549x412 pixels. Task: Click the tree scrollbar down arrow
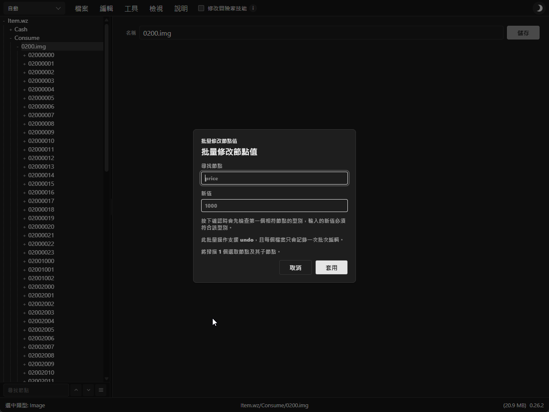click(106, 379)
